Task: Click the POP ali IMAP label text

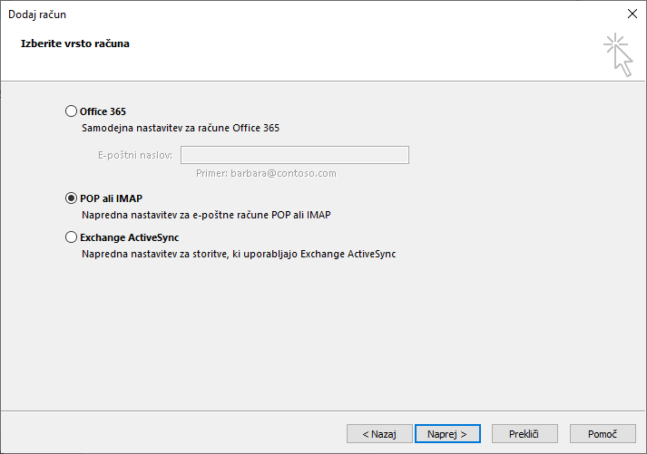Action: click(111, 198)
